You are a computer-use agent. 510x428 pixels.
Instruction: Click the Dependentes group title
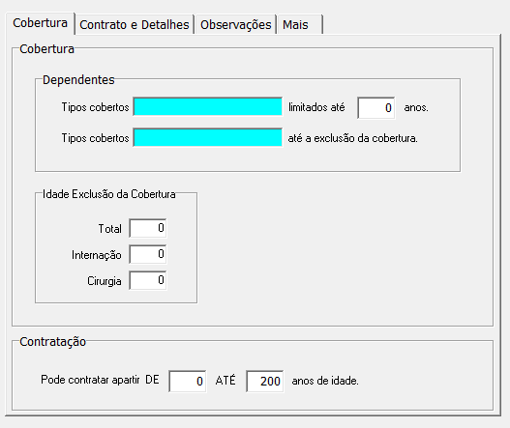pyautogui.click(x=78, y=80)
